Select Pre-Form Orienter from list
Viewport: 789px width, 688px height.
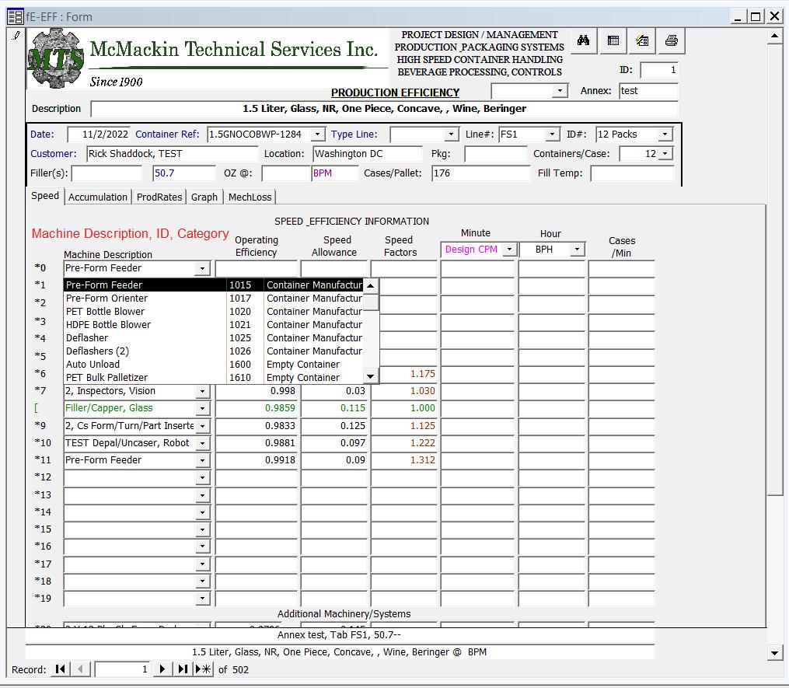(x=213, y=299)
